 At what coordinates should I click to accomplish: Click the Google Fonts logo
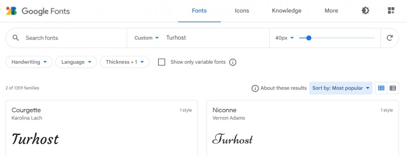coord(38,11)
